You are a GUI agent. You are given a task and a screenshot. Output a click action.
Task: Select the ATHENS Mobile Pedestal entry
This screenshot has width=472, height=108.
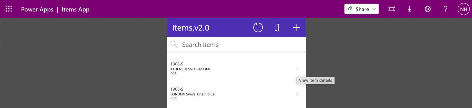[x=190, y=69]
